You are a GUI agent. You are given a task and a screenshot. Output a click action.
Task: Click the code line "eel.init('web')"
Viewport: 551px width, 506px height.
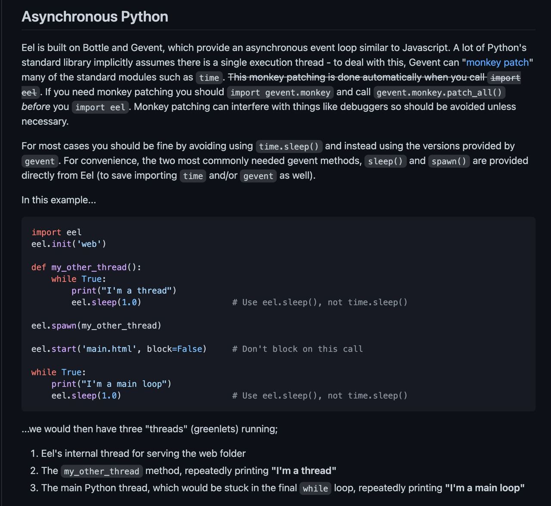point(69,244)
